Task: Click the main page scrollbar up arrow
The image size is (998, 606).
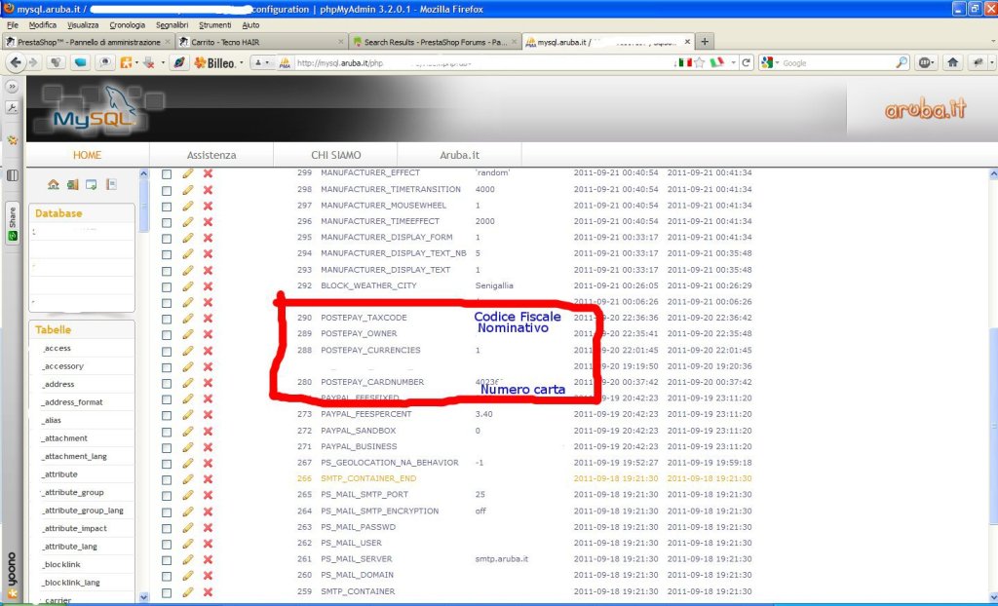Action: tap(993, 173)
